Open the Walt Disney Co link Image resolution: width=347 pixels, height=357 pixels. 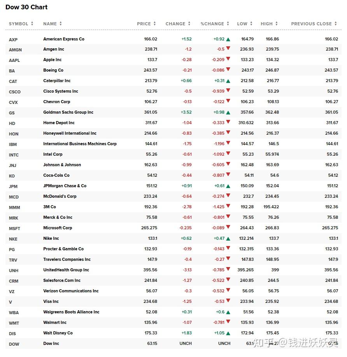tap(58, 333)
